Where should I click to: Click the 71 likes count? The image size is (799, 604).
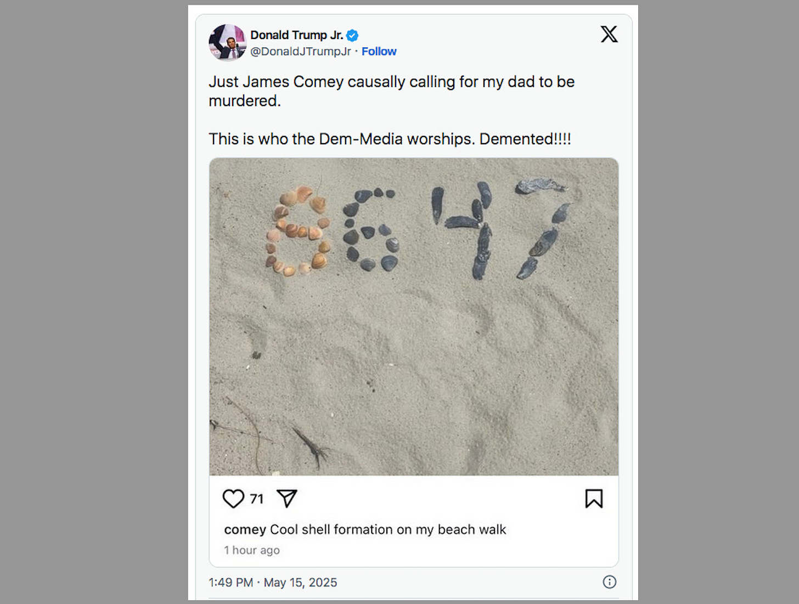(x=256, y=499)
